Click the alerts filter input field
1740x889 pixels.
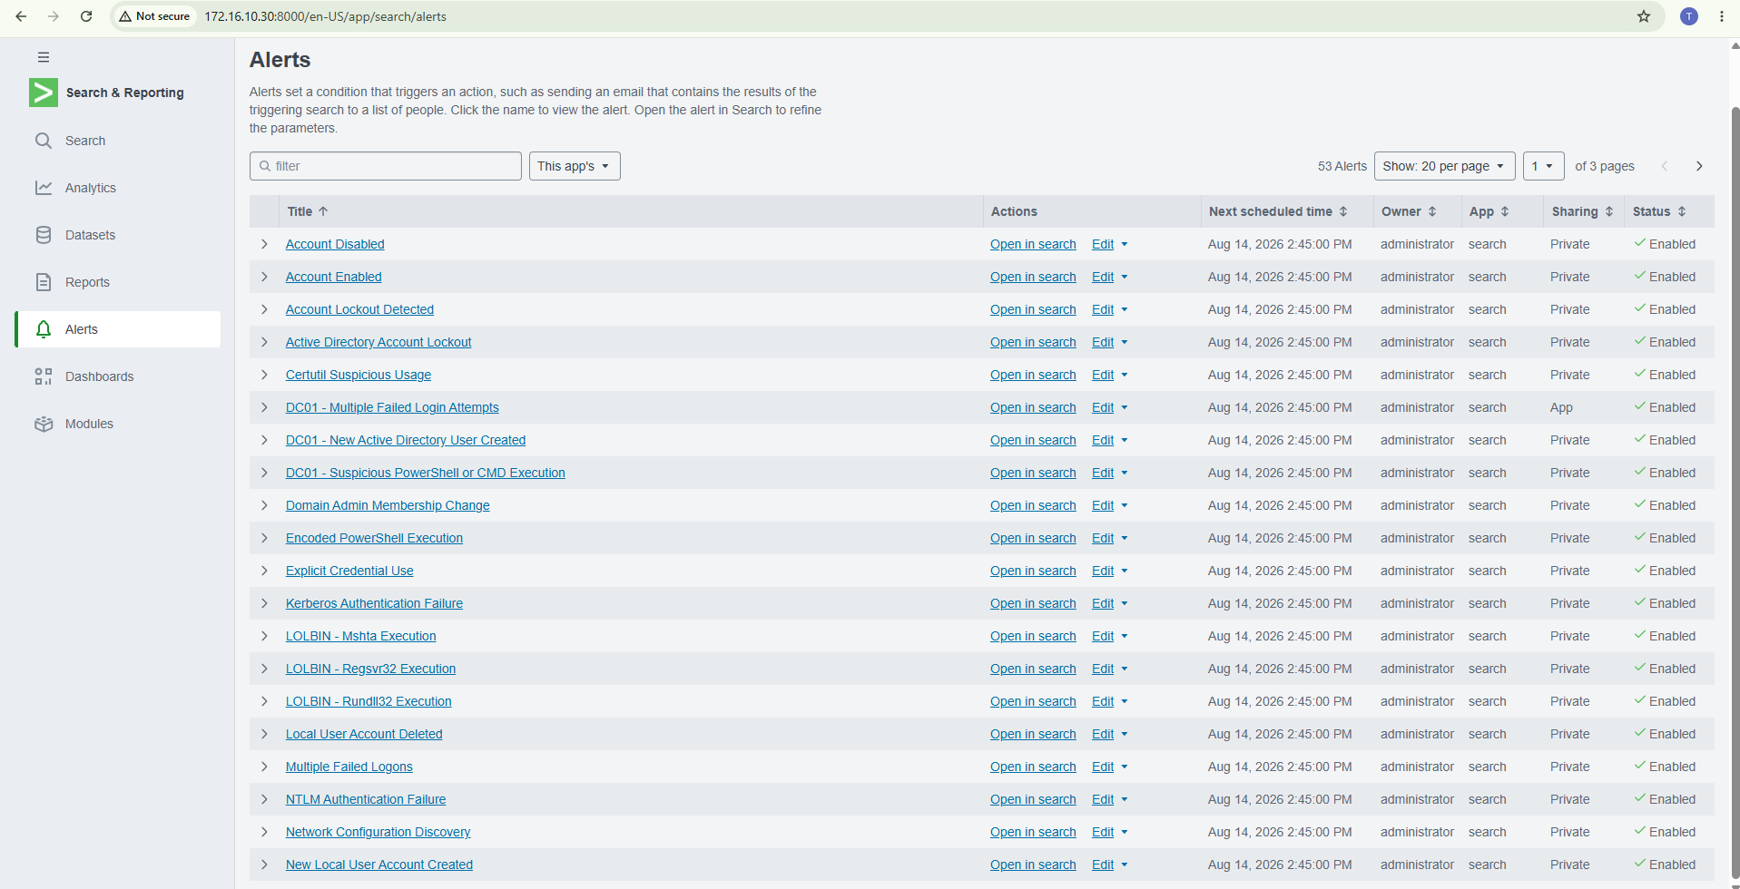[x=386, y=166]
